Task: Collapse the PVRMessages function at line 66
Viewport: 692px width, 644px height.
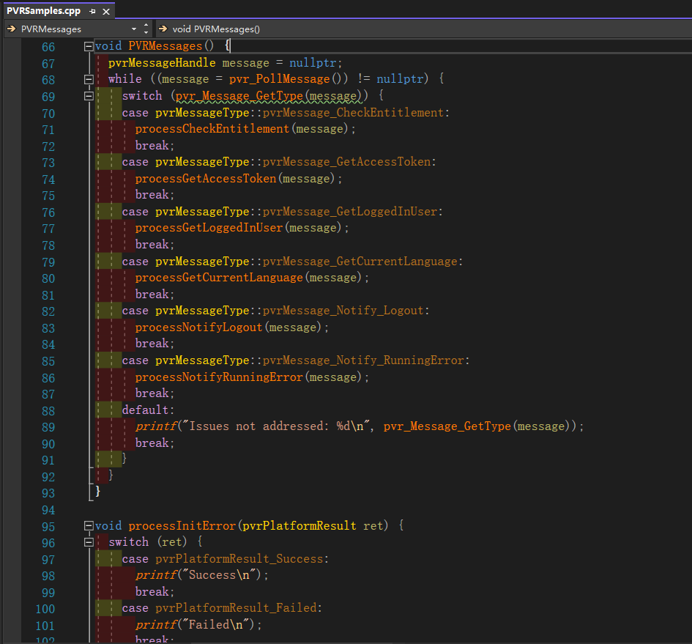Action: 89,46
